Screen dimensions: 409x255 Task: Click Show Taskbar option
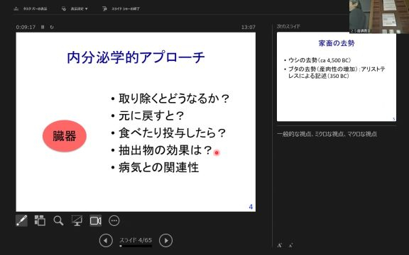tap(31, 8)
